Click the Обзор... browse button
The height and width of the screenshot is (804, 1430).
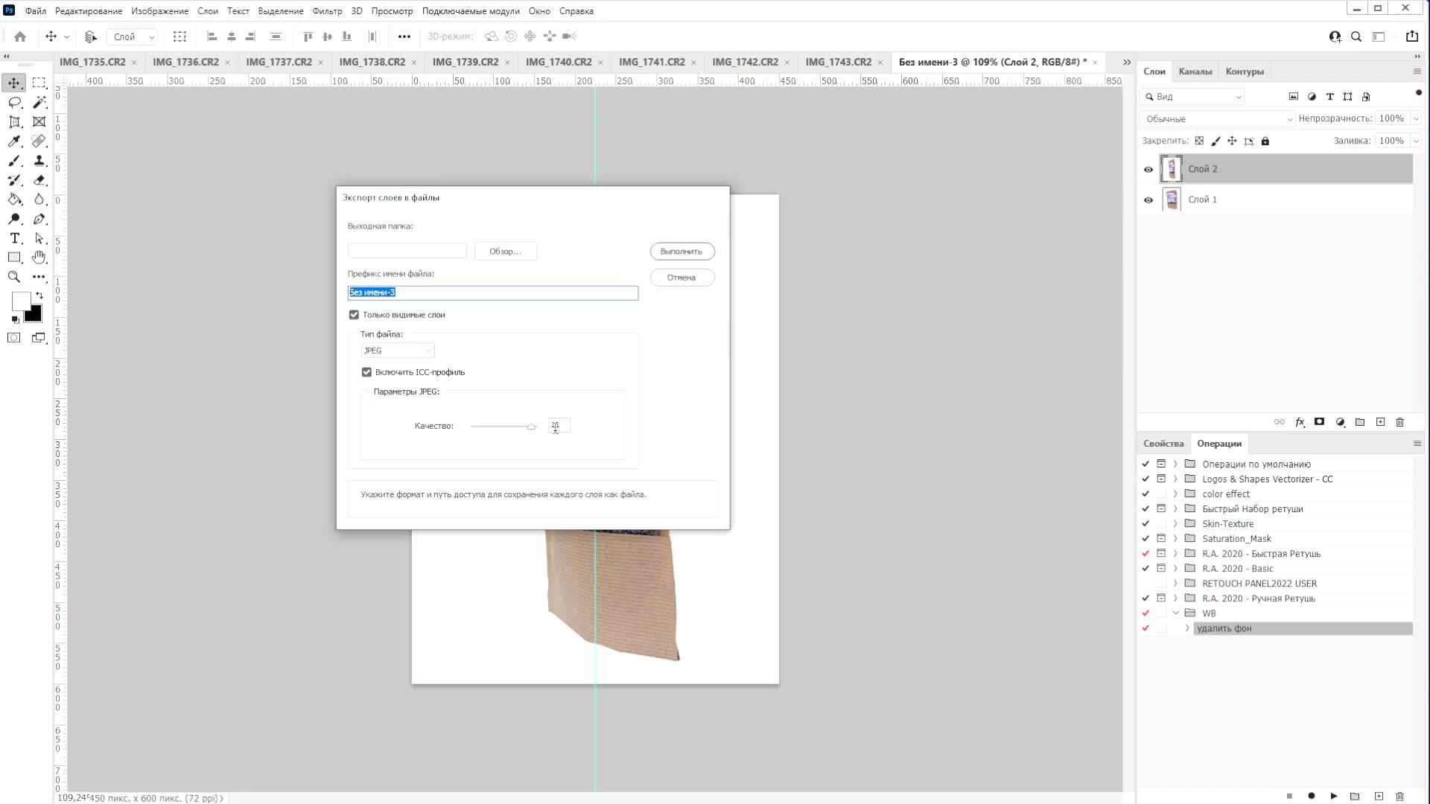click(505, 252)
